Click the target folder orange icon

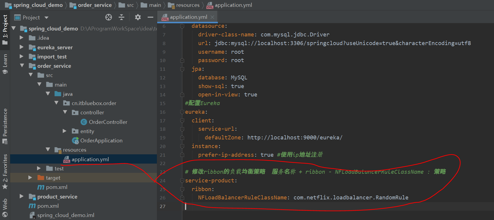[41, 178]
